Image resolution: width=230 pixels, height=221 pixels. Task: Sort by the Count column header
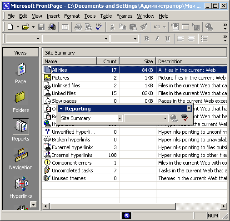(x=108, y=61)
